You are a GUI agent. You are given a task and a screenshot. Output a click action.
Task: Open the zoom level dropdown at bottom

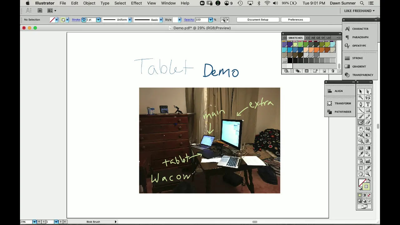[x=34, y=222]
